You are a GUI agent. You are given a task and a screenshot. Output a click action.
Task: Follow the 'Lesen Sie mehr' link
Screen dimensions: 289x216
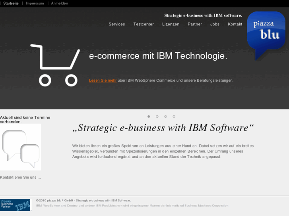[103, 80]
